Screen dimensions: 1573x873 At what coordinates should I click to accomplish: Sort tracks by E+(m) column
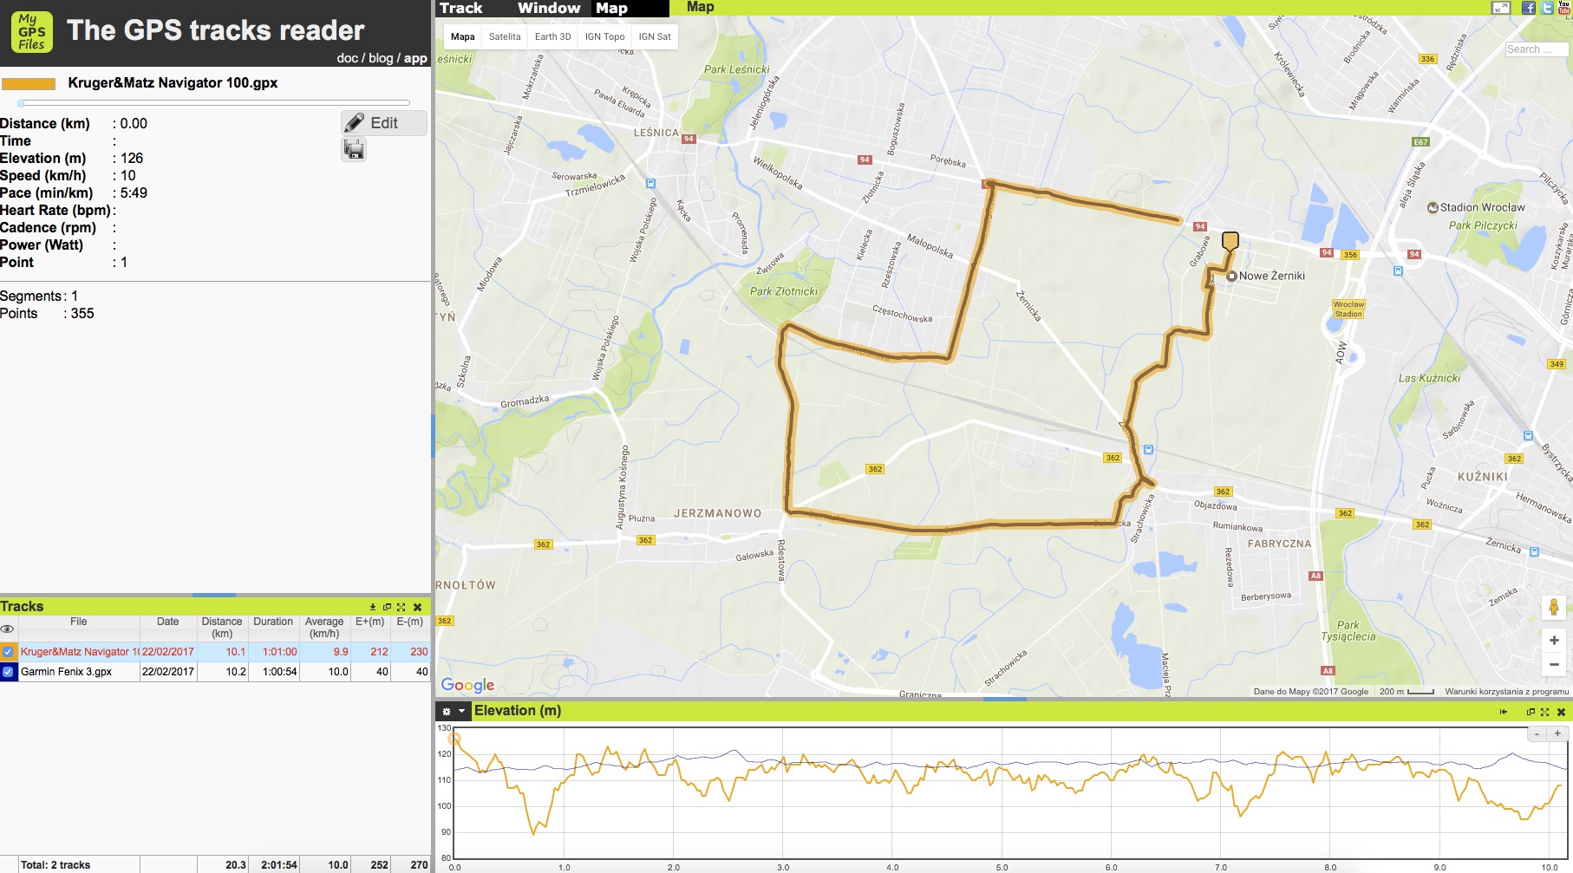(370, 628)
